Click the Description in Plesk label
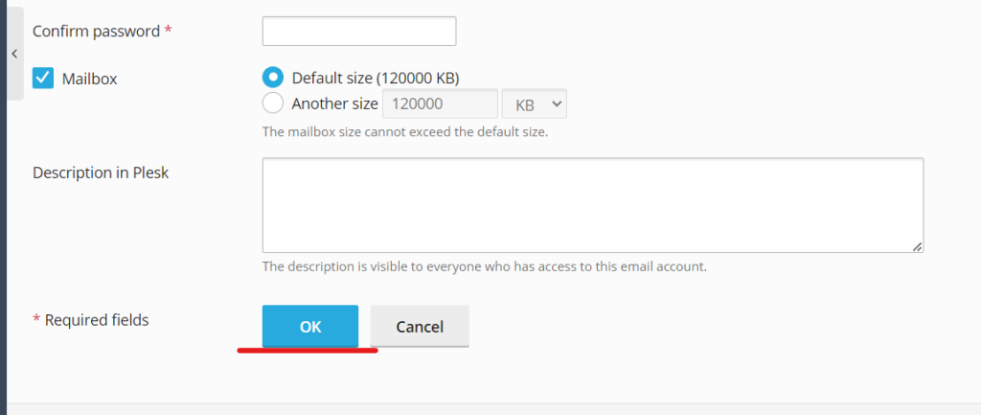 coord(101,173)
